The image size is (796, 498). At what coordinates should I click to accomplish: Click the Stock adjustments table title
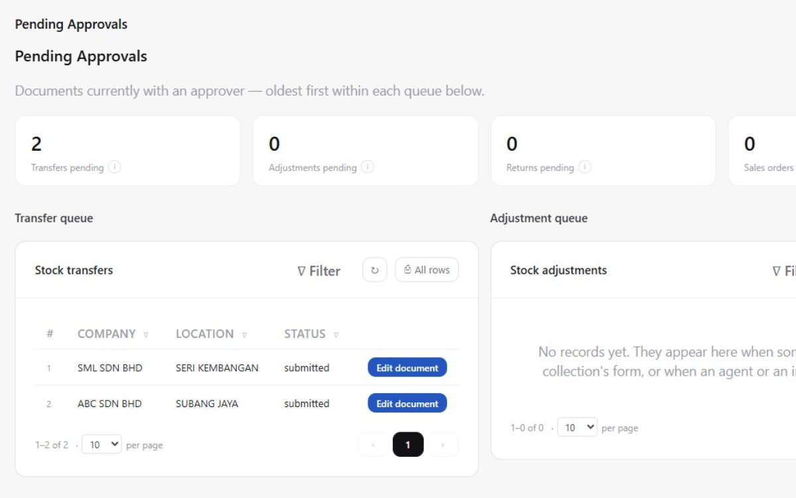[x=559, y=270]
